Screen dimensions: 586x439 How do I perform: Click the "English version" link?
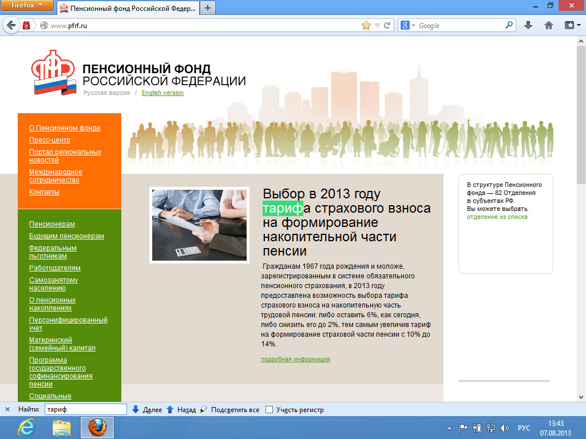pos(163,93)
